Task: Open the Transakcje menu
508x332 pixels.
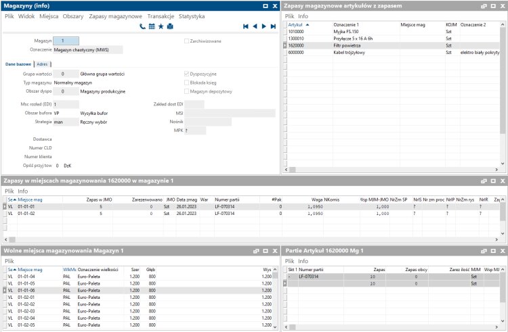Action: 161,16
